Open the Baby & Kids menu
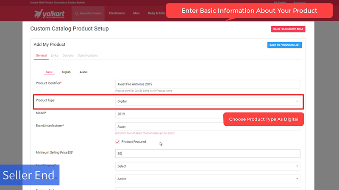The width and height of the screenshot is (339, 190). [x=156, y=13]
